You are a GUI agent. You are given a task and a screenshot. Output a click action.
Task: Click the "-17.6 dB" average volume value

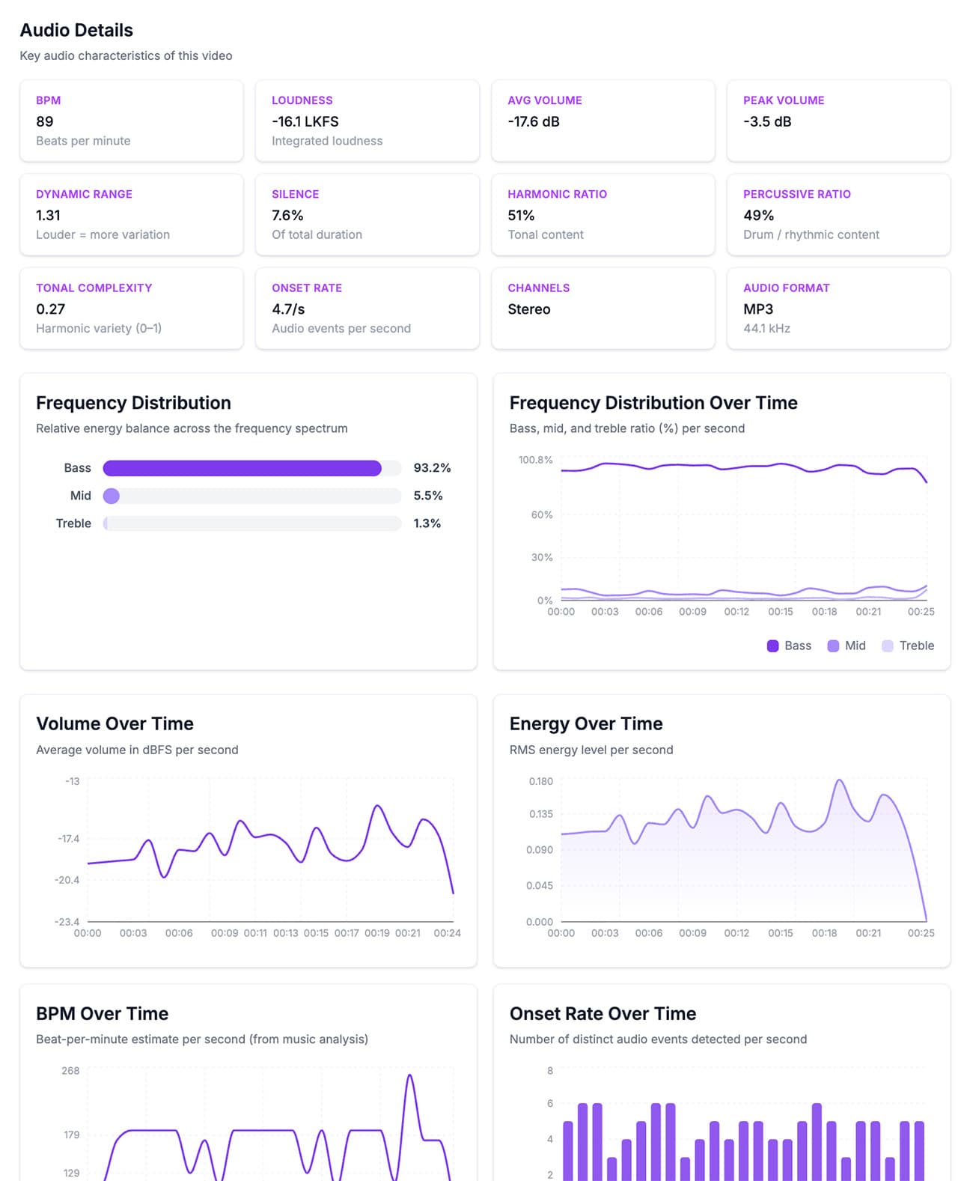(x=534, y=121)
